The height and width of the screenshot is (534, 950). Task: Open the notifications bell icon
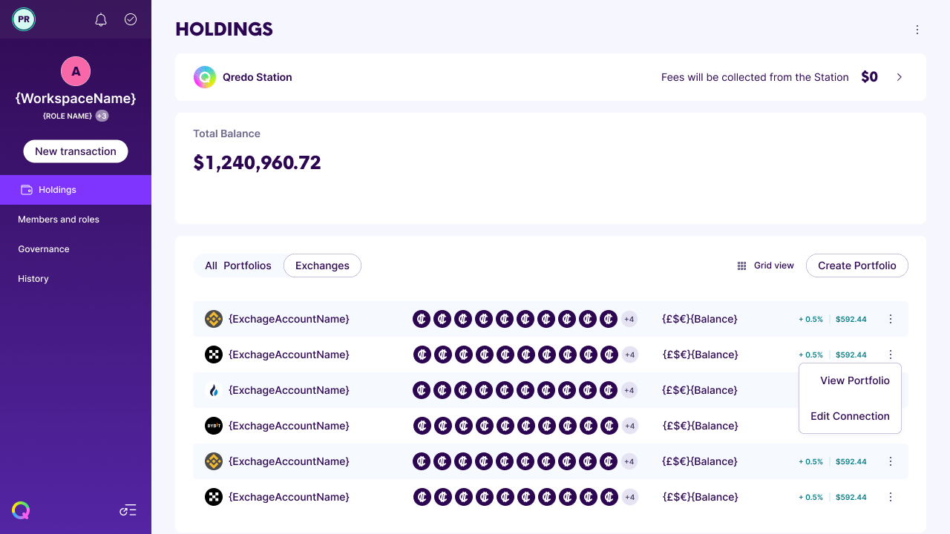click(x=101, y=20)
